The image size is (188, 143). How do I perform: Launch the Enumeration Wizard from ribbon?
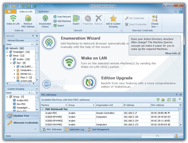45,21
